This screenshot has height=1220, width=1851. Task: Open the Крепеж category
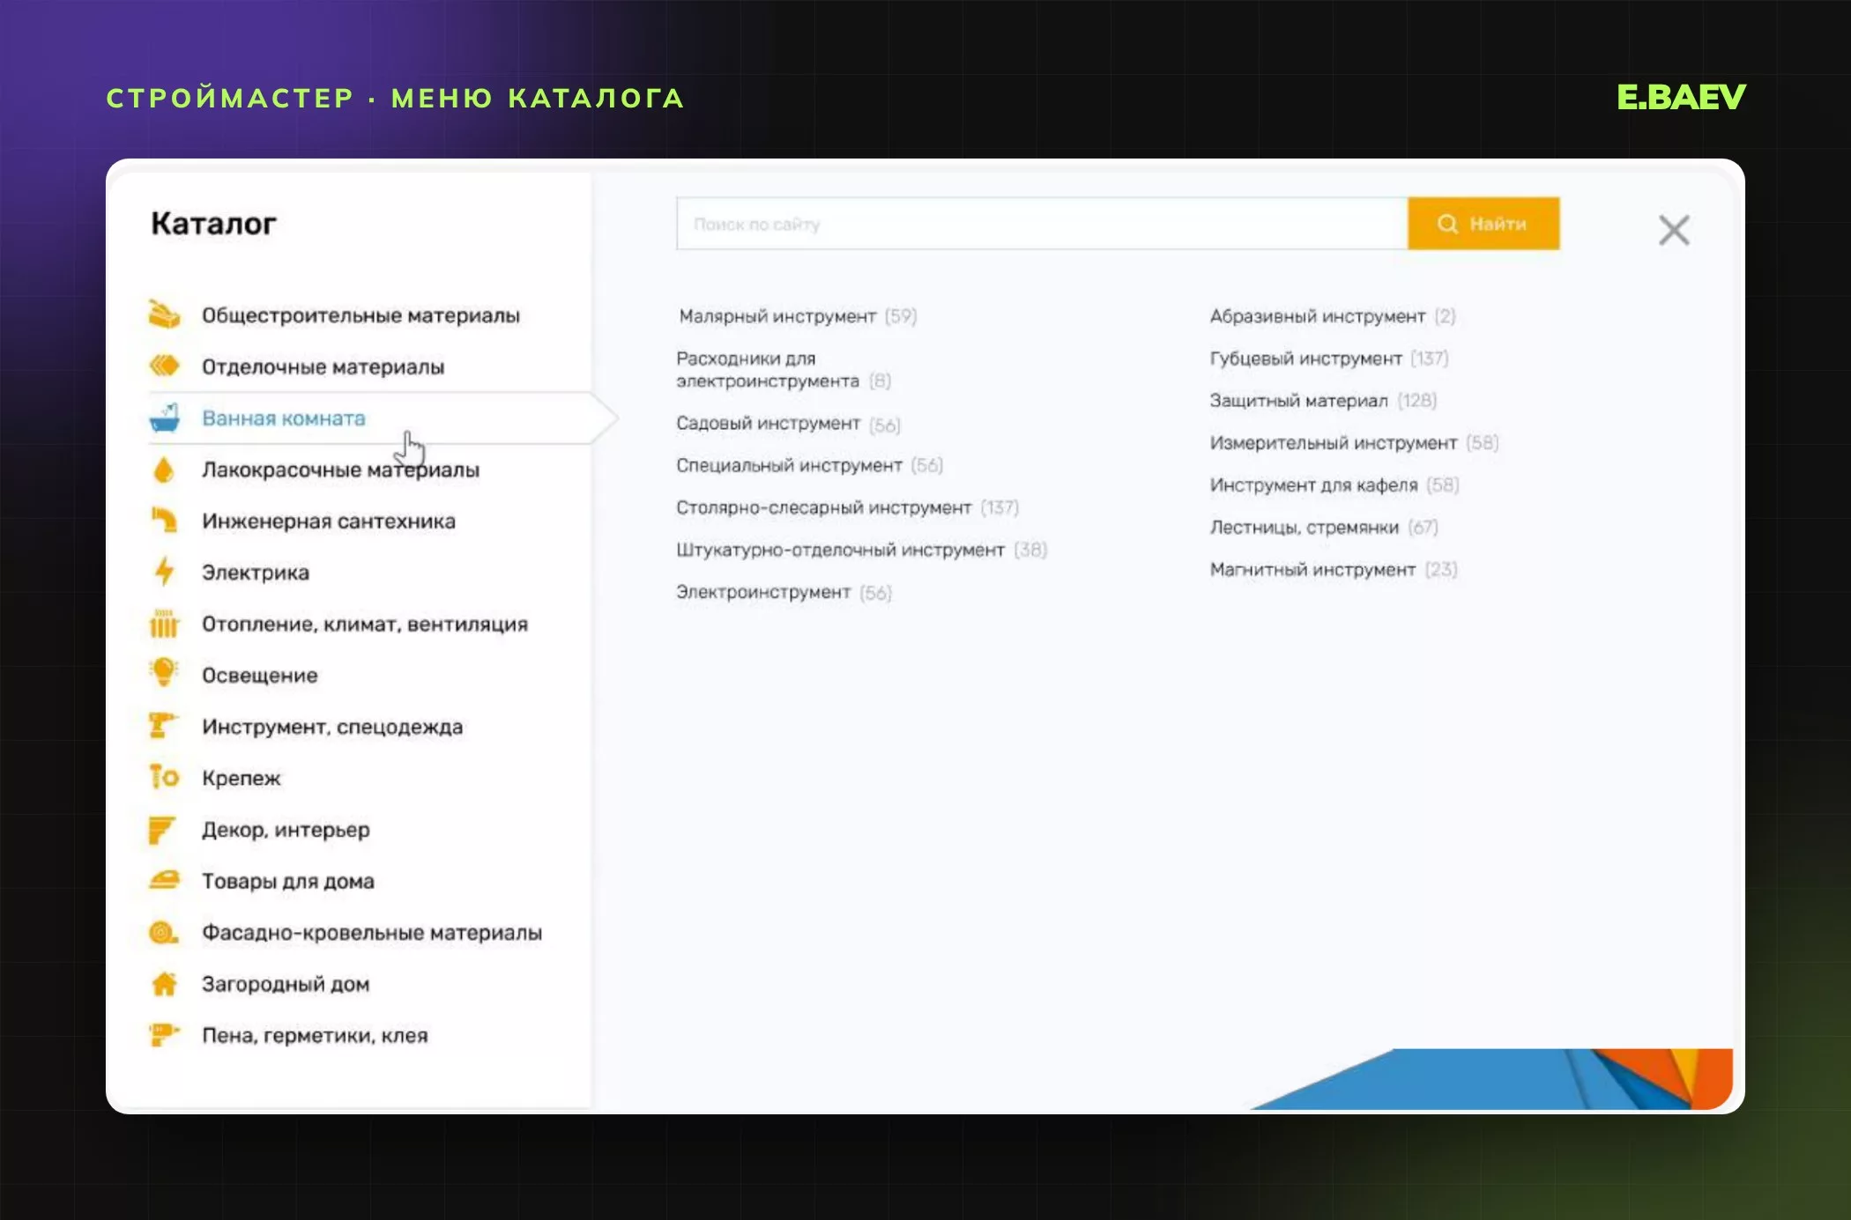coord(242,778)
